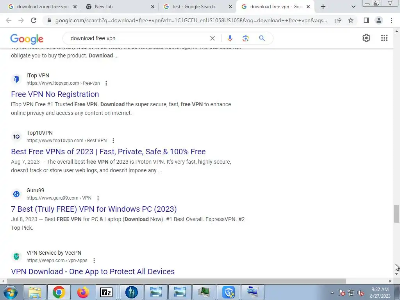Click the guru99.com URL breadcrumb
The height and width of the screenshot is (300, 400).
coord(59,198)
